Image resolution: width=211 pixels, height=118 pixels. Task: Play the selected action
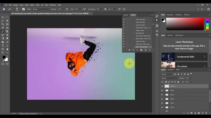(x=137, y=50)
